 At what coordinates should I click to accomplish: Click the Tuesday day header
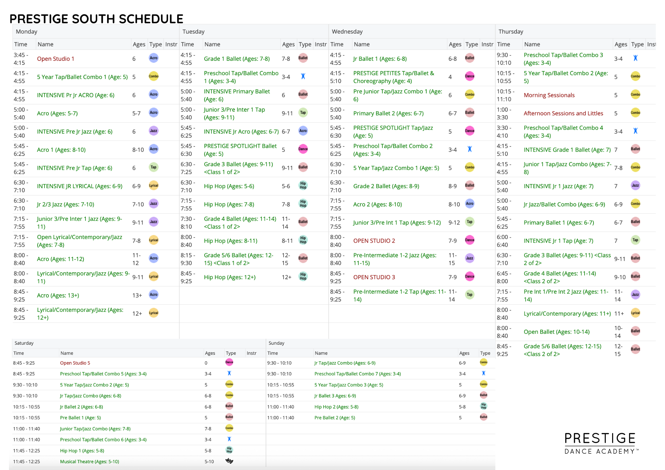[x=194, y=32]
